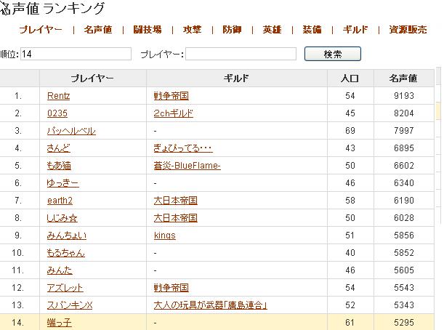Switch to the 名声値 tab
Image resolution: width=444 pixels, height=330 pixels.
[98, 30]
